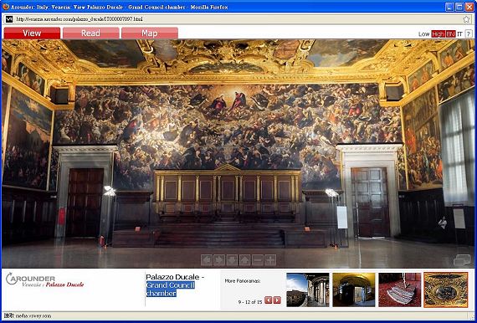Bookmark this page with the star icon
Image resolution: width=477 pixels, height=323 pixels.
click(x=466, y=19)
